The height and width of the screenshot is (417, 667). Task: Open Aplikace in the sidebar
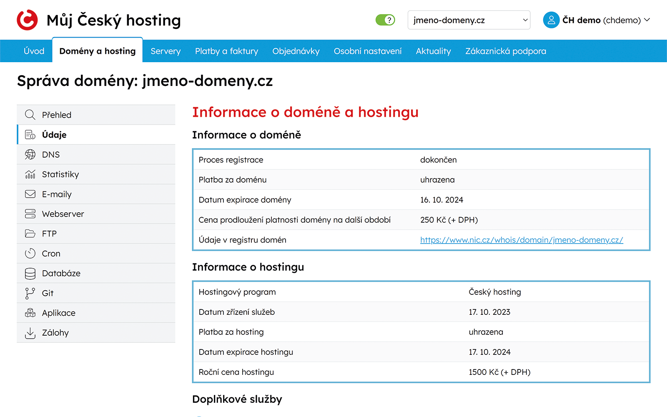[96, 313]
